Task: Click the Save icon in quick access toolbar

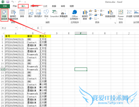Action: (8, 2)
